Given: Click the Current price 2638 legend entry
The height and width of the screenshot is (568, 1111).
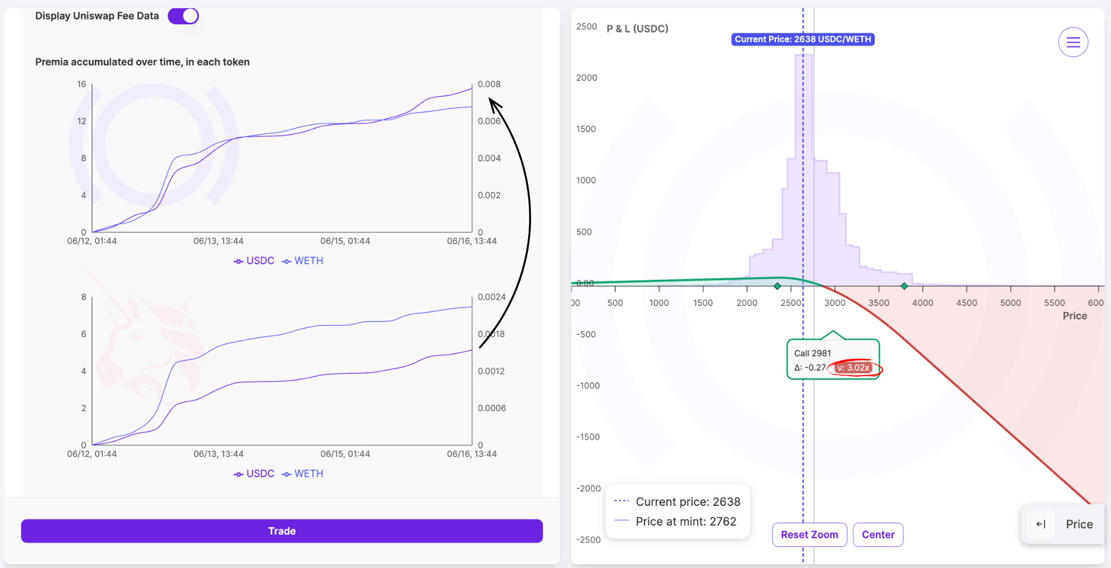Looking at the screenshot, I should (678, 501).
